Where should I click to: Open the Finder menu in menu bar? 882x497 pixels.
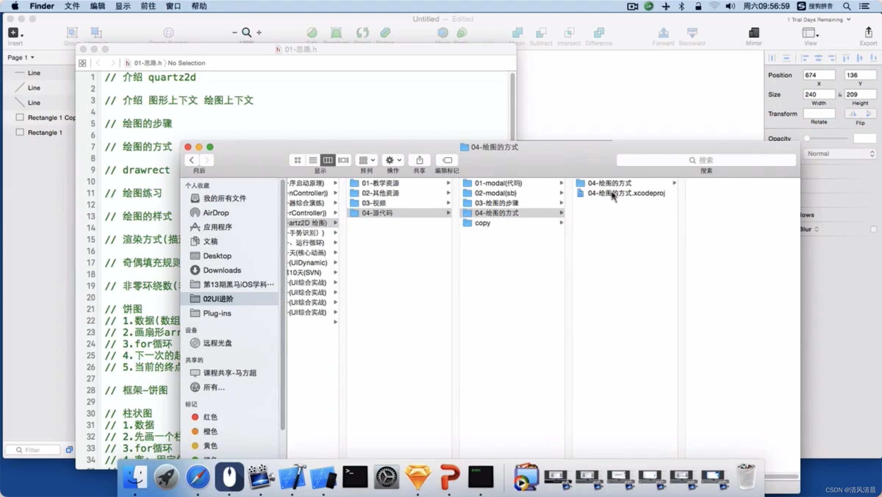click(x=42, y=6)
